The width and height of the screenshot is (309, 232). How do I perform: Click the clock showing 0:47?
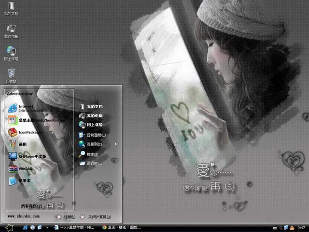tap(301, 228)
